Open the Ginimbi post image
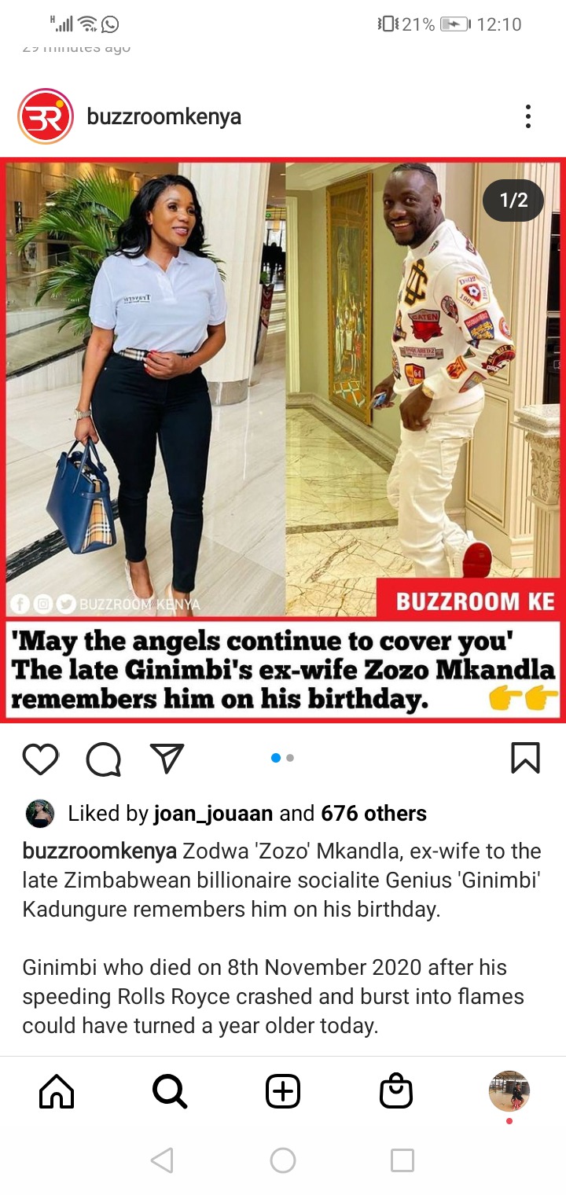 point(283,440)
